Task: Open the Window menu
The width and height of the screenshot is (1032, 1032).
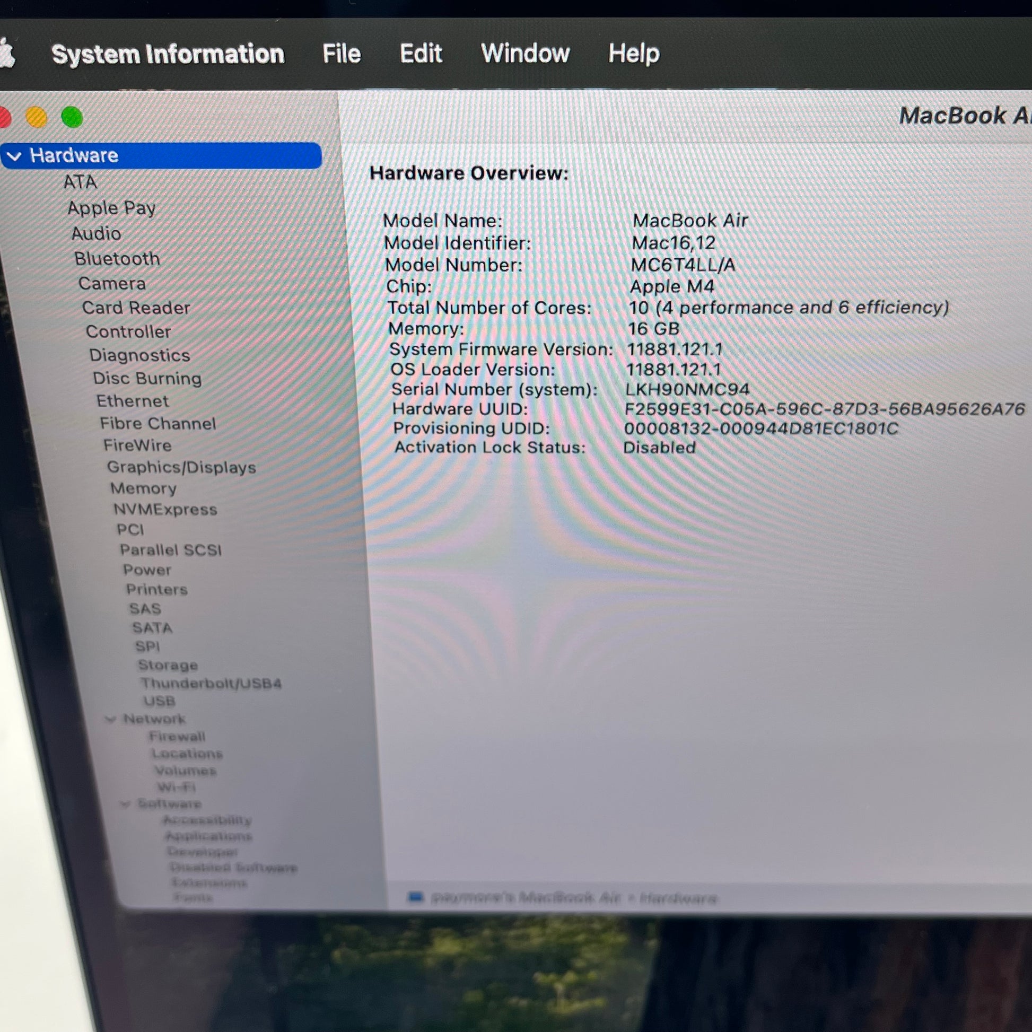Action: (x=525, y=54)
